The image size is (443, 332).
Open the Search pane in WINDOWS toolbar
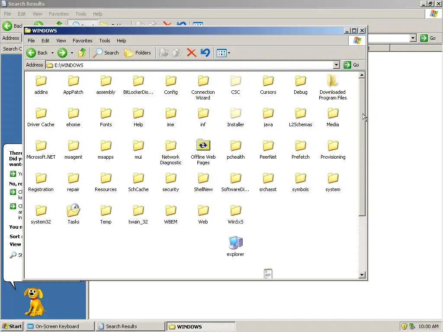[106, 53]
